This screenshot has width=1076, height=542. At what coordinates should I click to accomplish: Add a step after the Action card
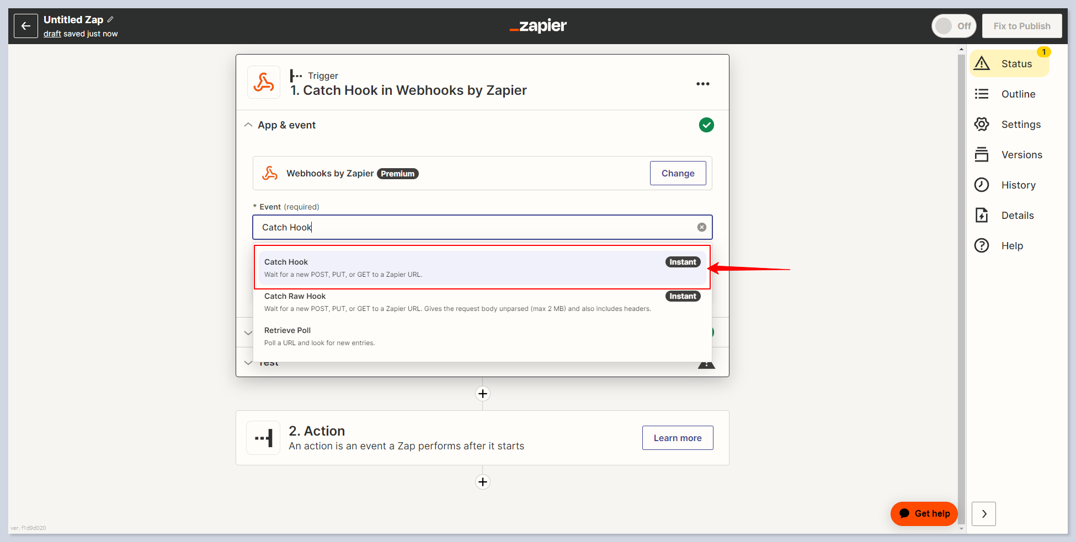pos(482,482)
